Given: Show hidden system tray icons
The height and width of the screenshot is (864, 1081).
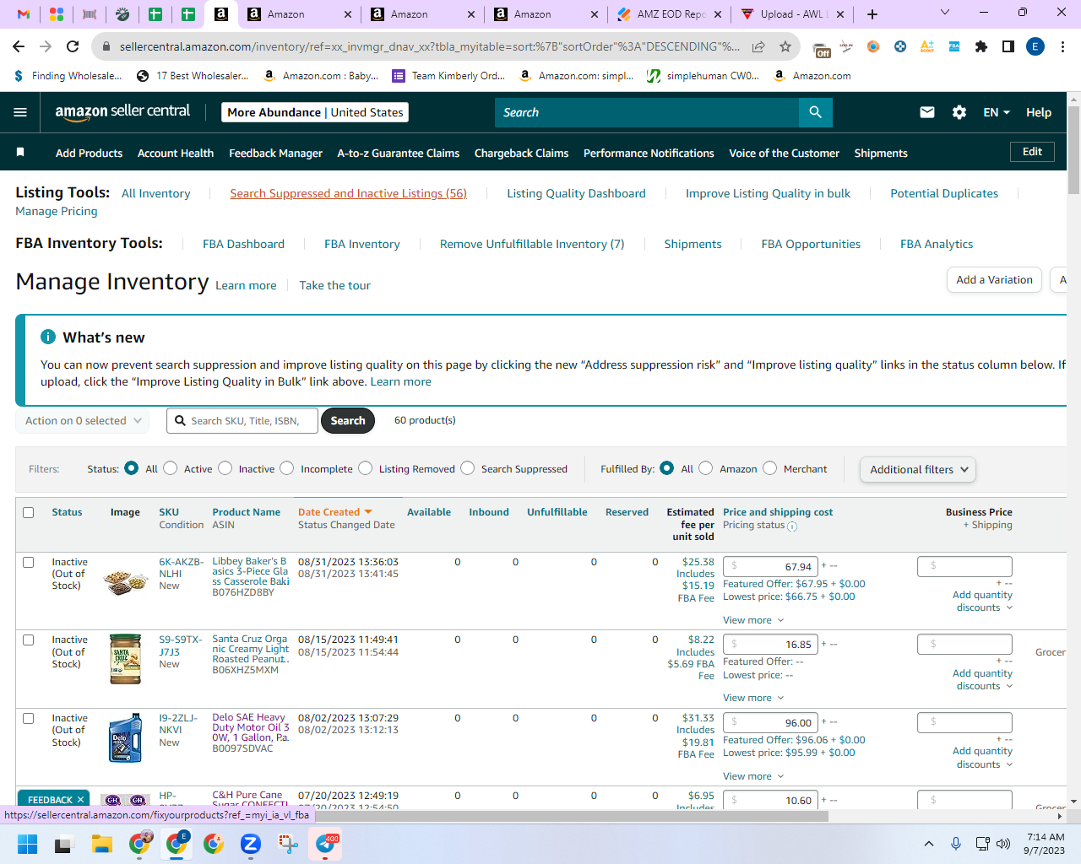Looking at the screenshot, I should click(929, 844).
